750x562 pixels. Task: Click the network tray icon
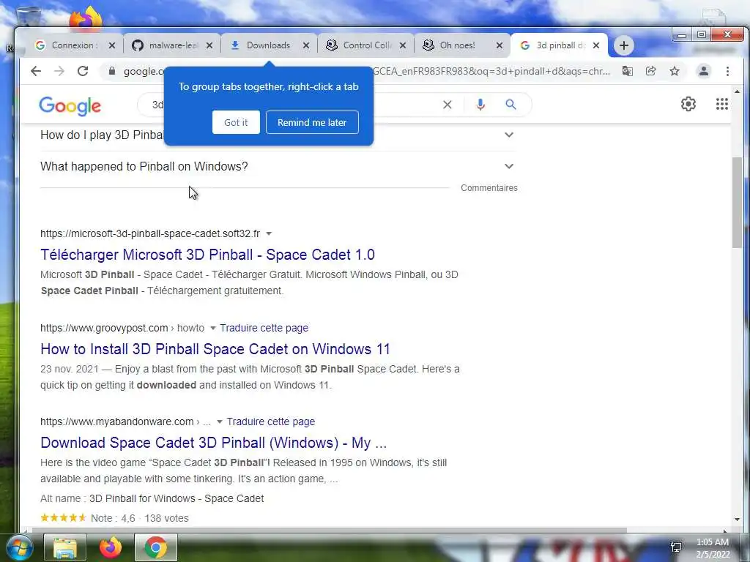tap(676, 547)
